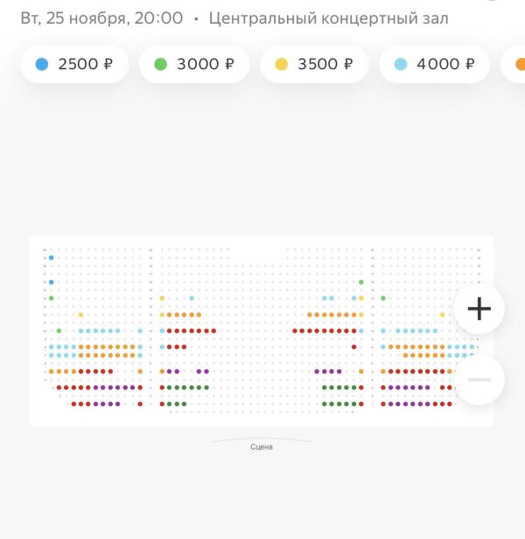The height and width of the screenshot is (539, 525).
Task: Toggle the 3000 ₽ price filter
Action: coord(193,64)
